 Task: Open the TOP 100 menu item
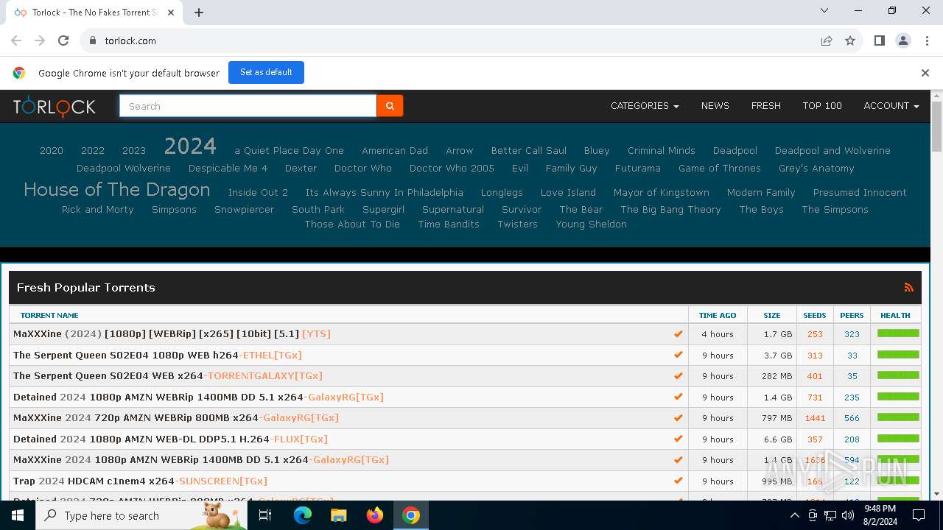822,106
